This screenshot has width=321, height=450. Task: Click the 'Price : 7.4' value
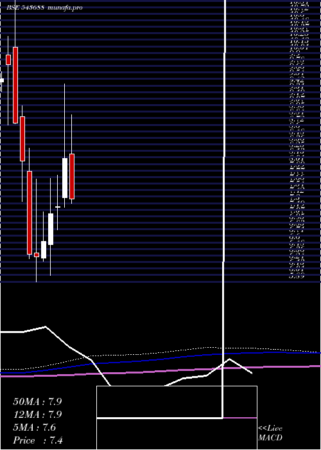pos(38,440)
